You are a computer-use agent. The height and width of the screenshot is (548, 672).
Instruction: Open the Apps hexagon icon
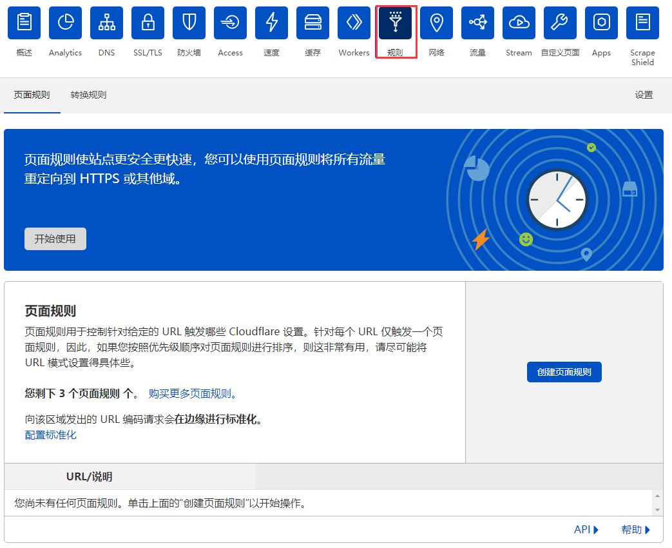601,23
